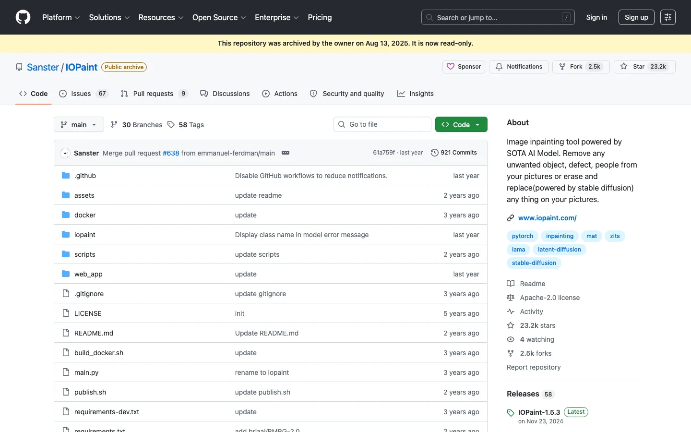View the 30 Branches list
This screenshot has width=691, height=432.
pos(136,125)
